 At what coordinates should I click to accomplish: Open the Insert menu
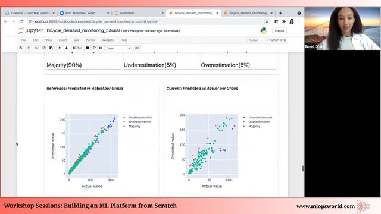[x=63, y=40]
